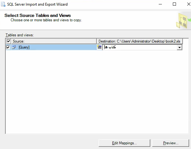191x149 pixels.
Task: Click the Destination book2.xls column header
Action: [x=140, y=41]
